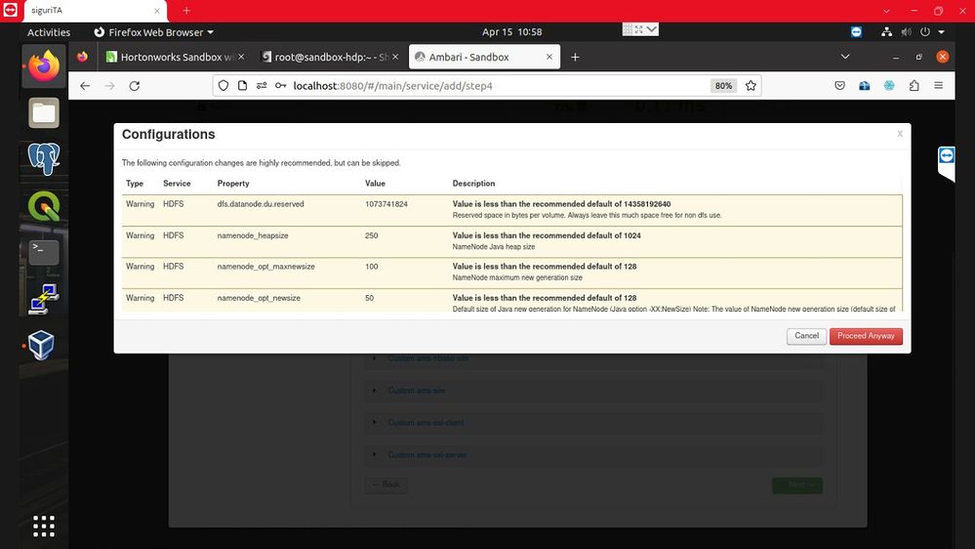The height and width of the screenshot is (549, 975).
Task: Click the power icon in top bar
Action: 925,31
